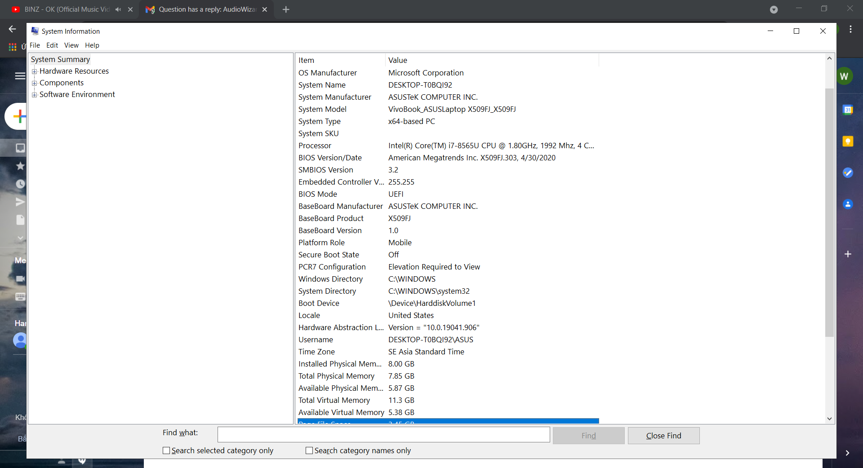The width and height of the screenshot is (863, 468).
Task: Select System Summary in the tree
Action: pos(60,59)
